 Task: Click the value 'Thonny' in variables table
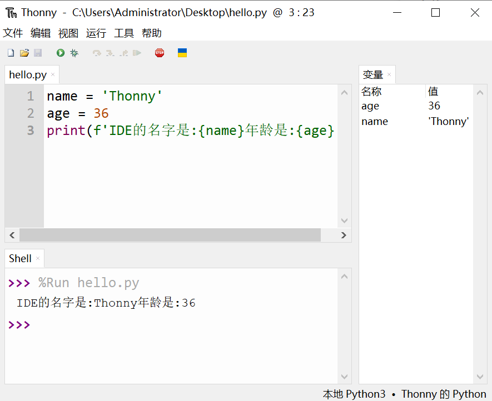[449, 121]
